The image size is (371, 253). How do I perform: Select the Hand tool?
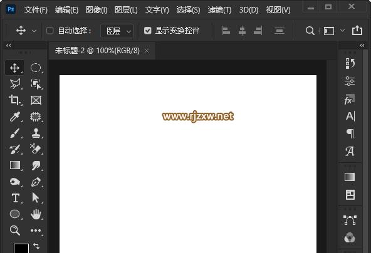36,214
